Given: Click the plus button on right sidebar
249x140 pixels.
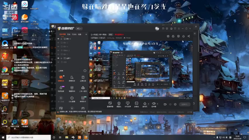Looking at the screenshot, I should [195, 34].
